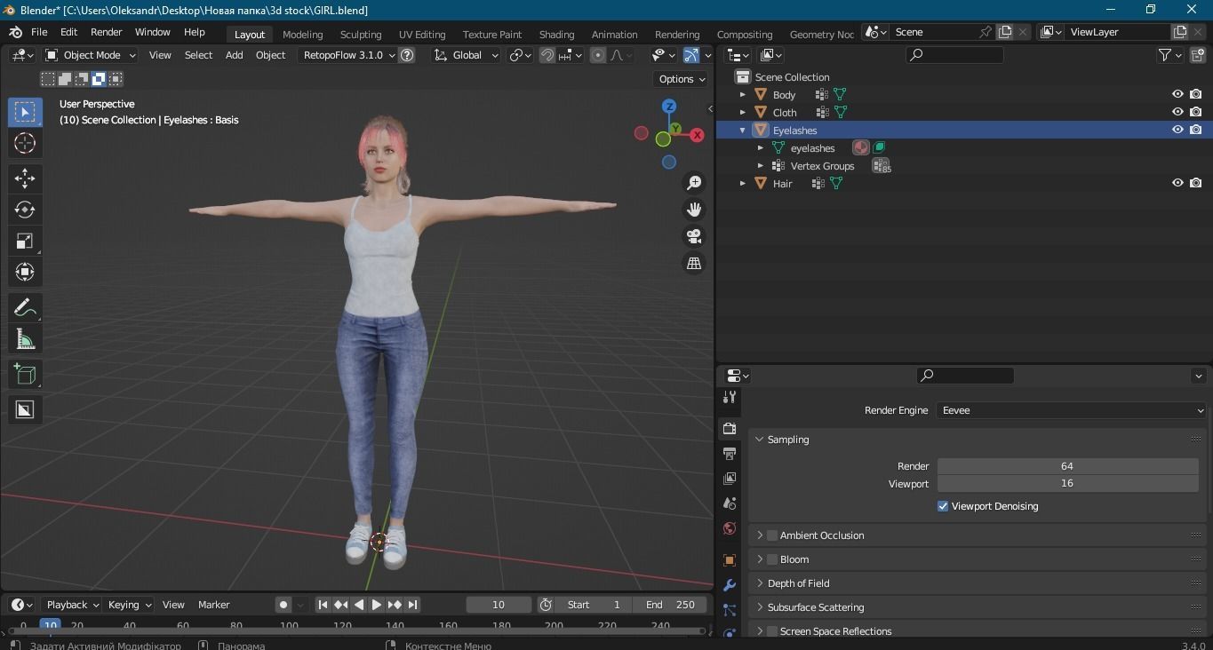Click the RetopoFlow help question icon
Screen dimensions: 1213x650
407,55
